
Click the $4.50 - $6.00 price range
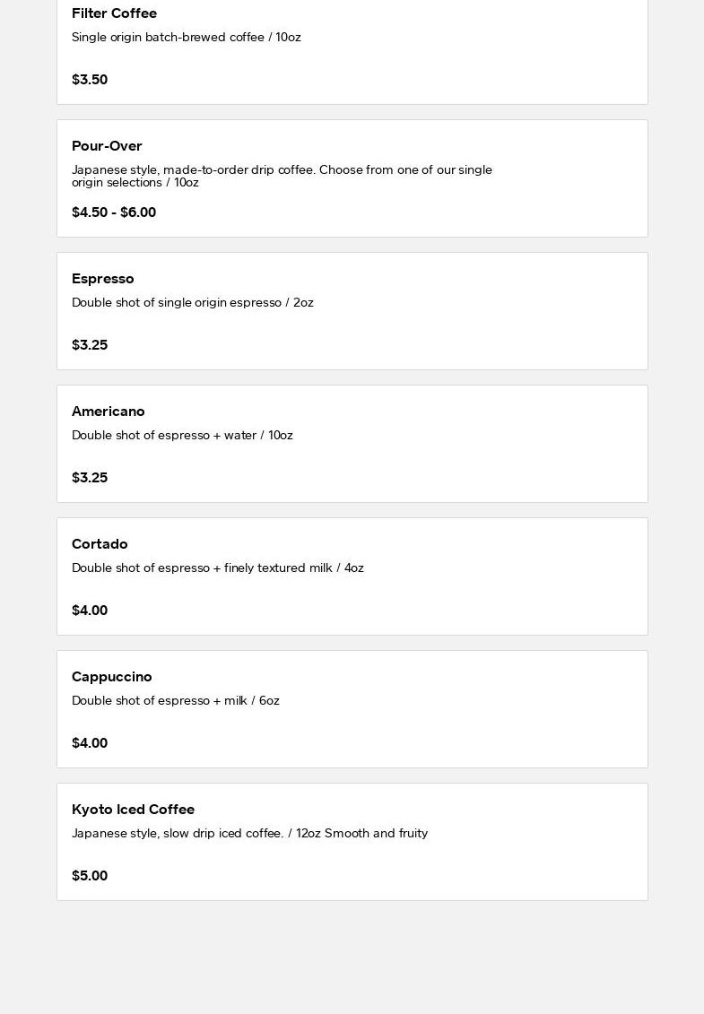point(114,212)
